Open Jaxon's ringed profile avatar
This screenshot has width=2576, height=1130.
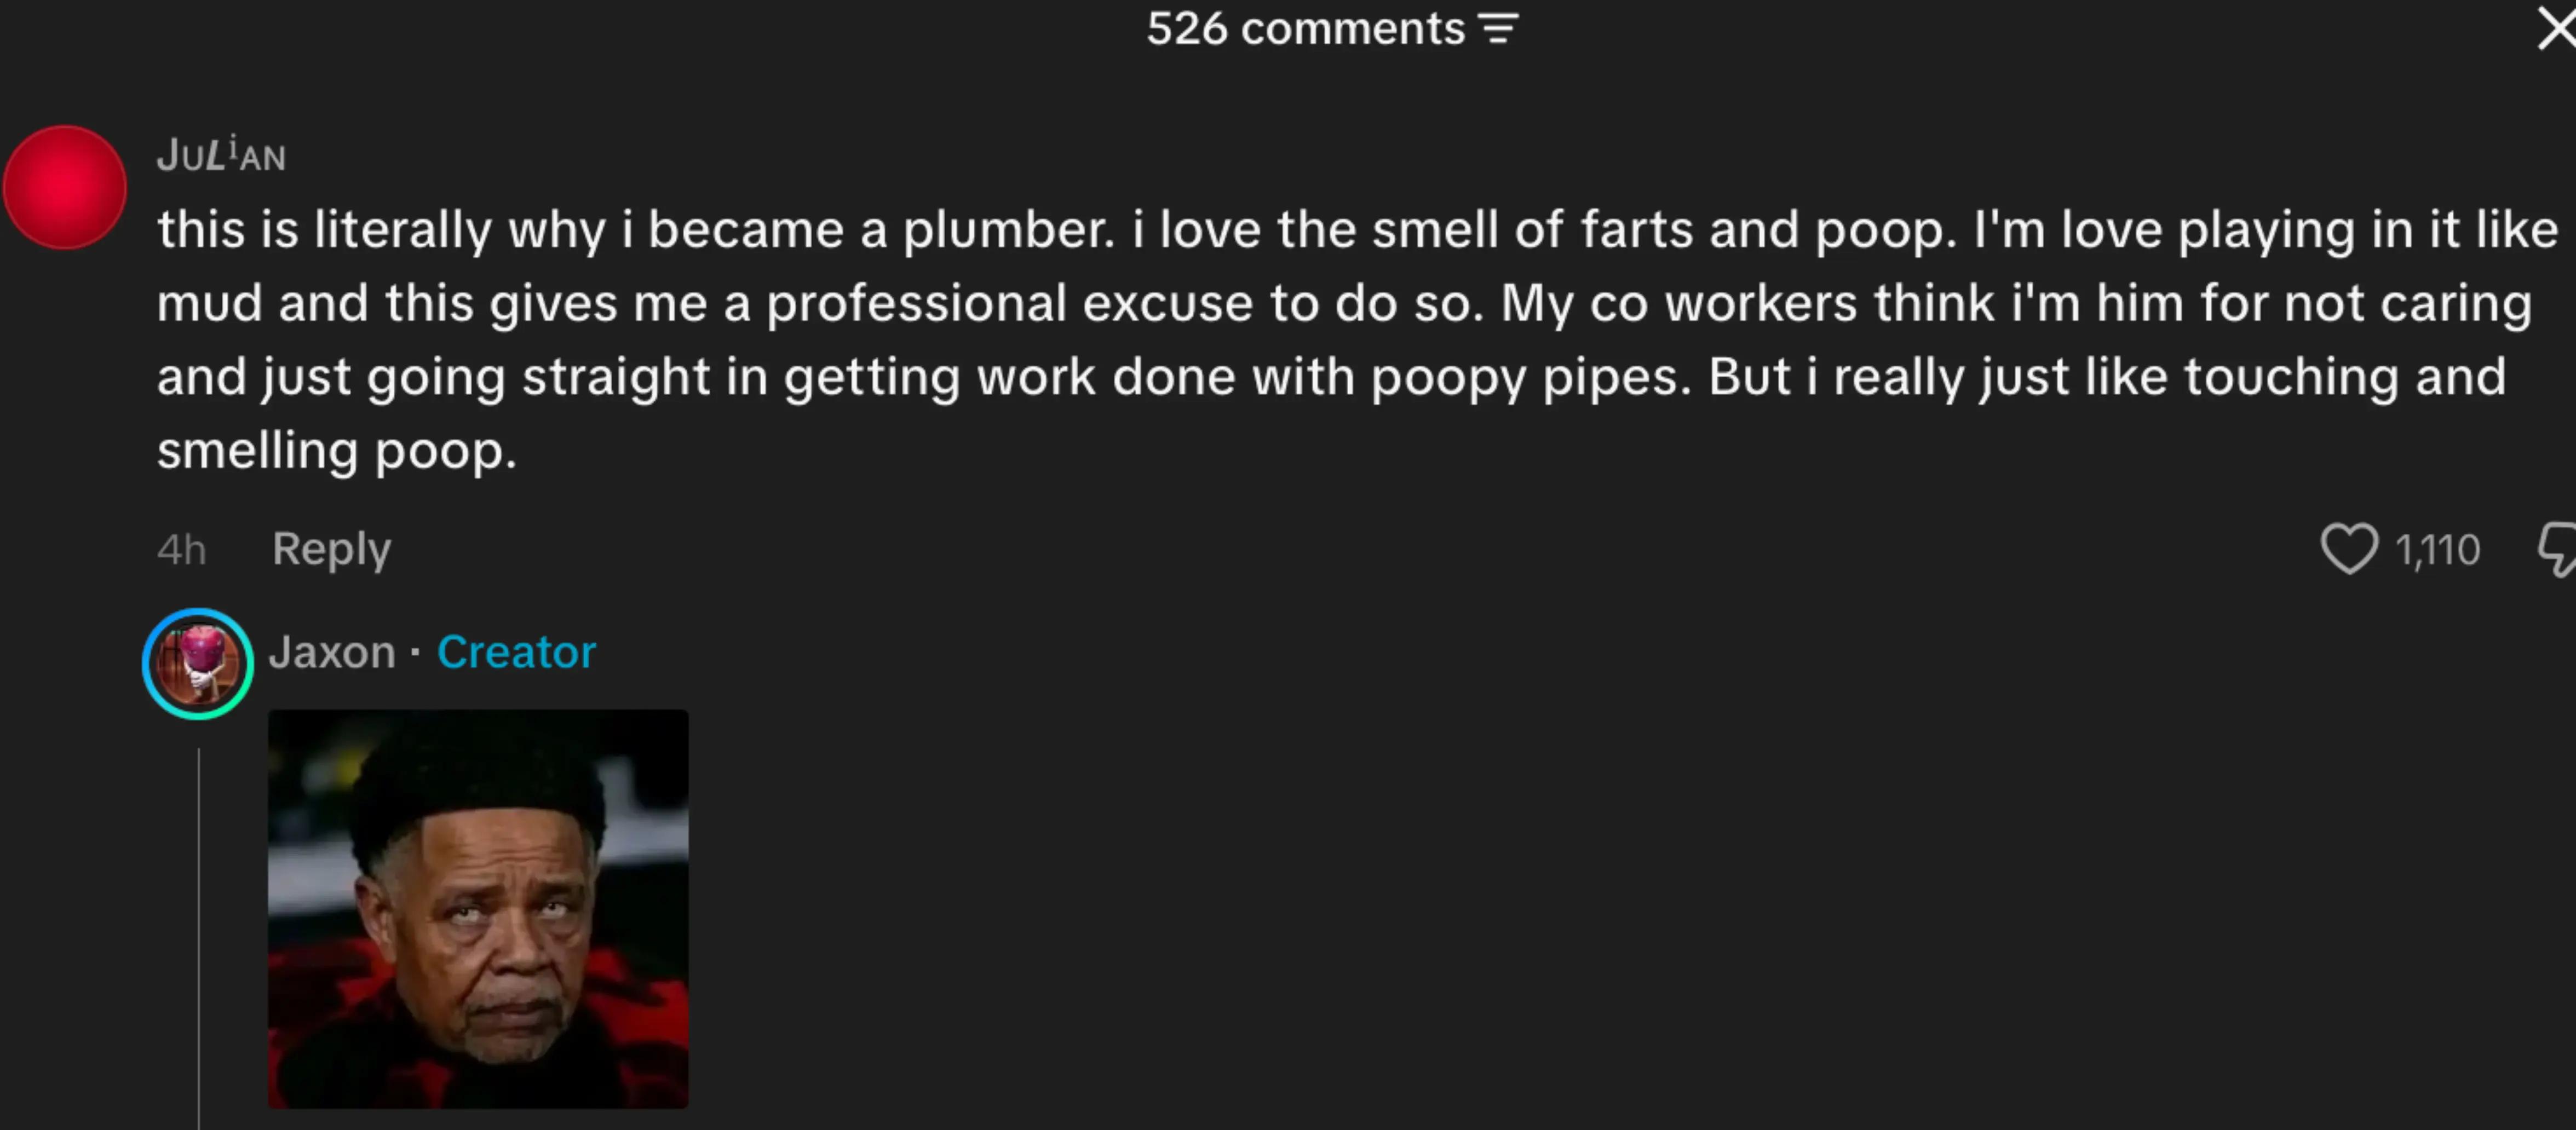[198, 664]
